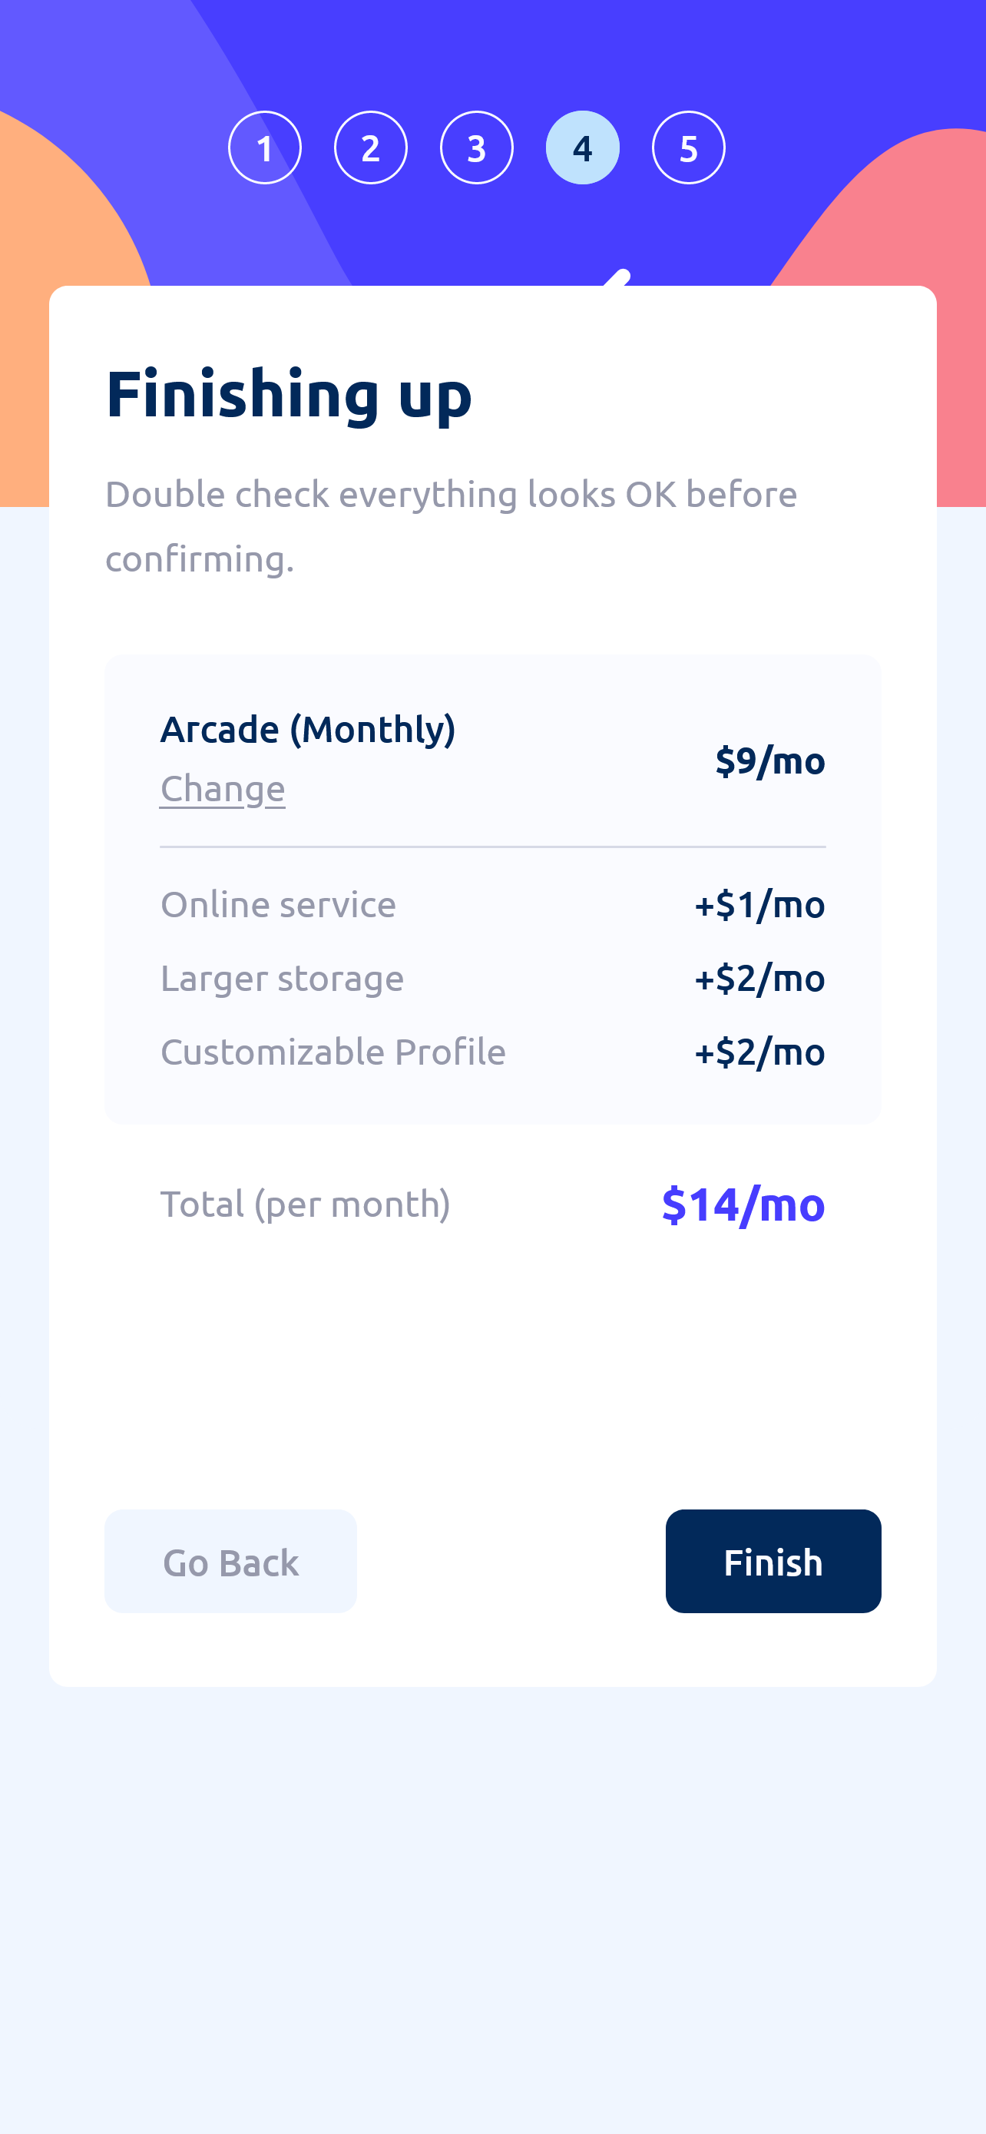The image size is (986, 2134).
Task: Select the Arcade (Monthly) plan title
Action: click(x=308, y=729)
